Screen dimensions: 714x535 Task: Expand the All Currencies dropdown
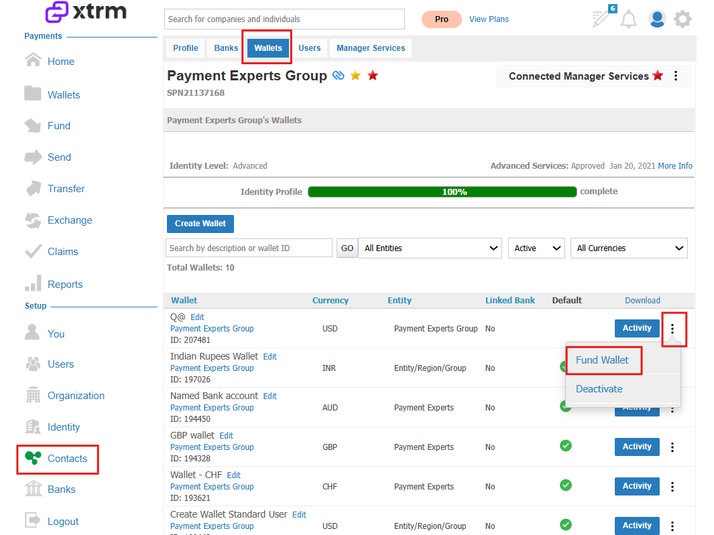tap(630, 248)
